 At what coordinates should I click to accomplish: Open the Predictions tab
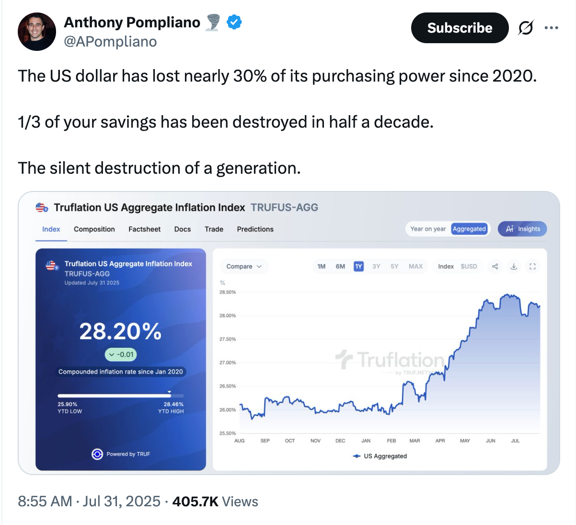tap(255, 229)
